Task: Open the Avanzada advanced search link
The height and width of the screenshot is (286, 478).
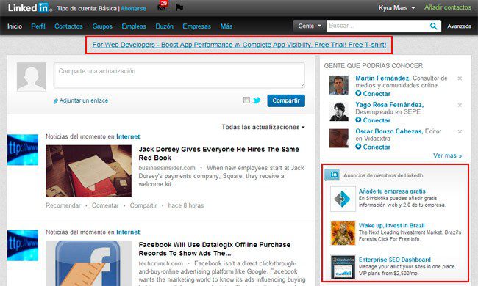Action: (459, 26)
